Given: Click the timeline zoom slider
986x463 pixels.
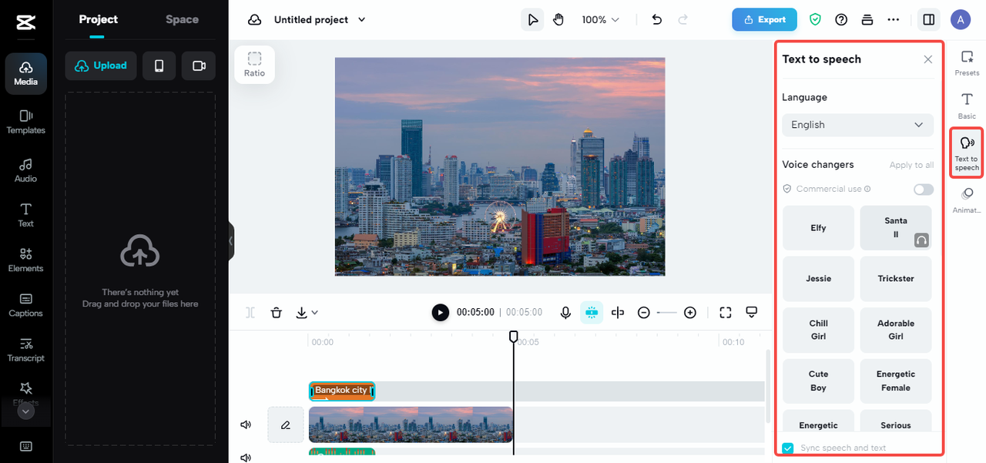Looking at the screenshot, I should (667, 312).
